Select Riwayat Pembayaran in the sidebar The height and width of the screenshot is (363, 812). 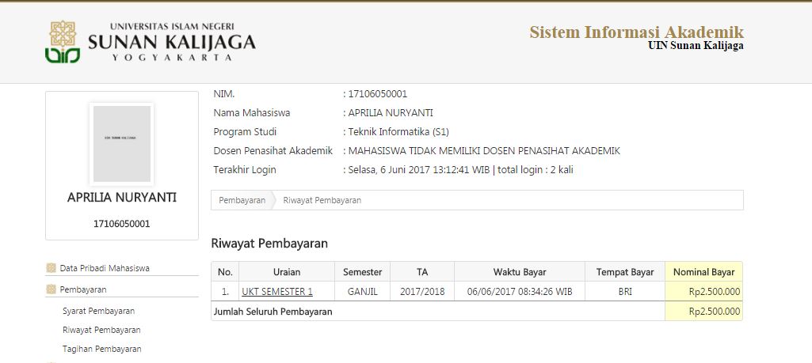click(x=101, y=330)
